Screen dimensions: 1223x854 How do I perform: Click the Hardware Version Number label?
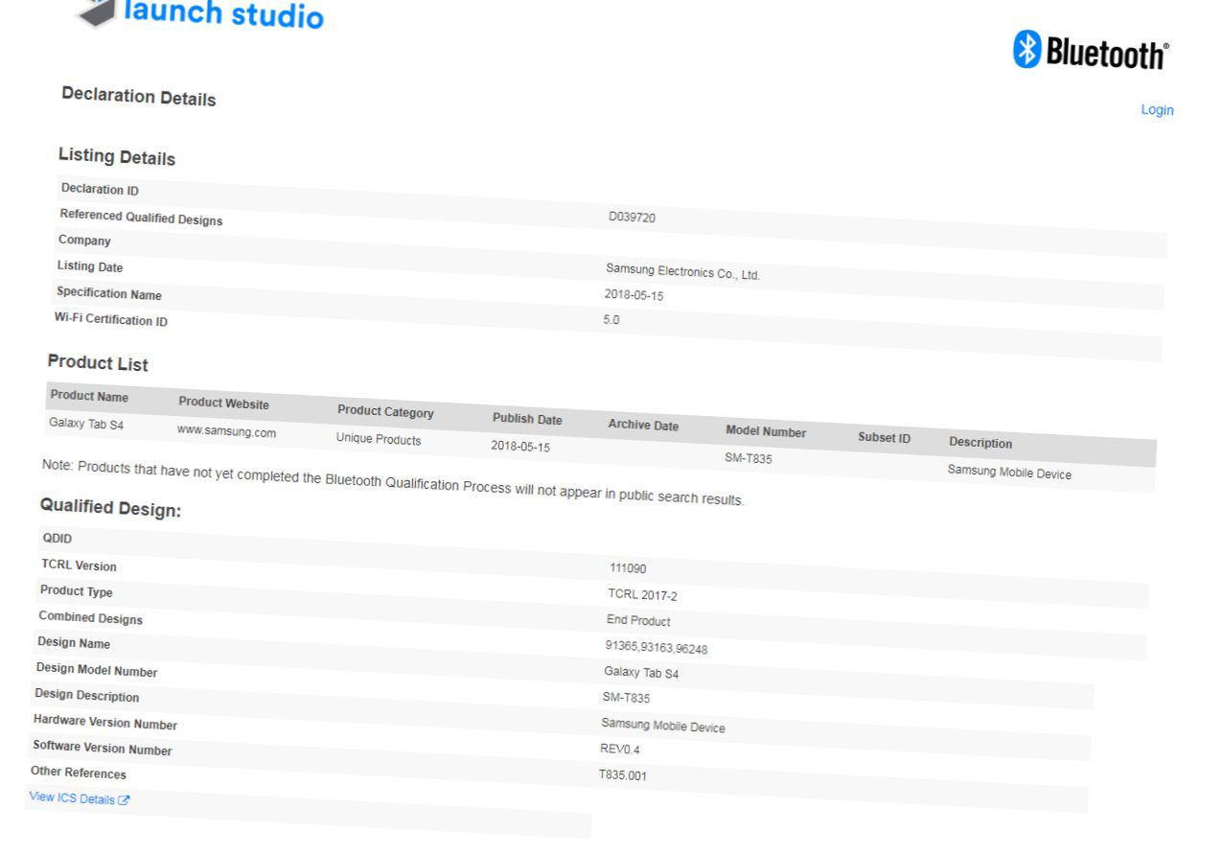[105, 722]
